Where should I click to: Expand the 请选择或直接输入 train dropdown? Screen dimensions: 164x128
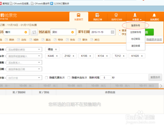pos(24,56)
